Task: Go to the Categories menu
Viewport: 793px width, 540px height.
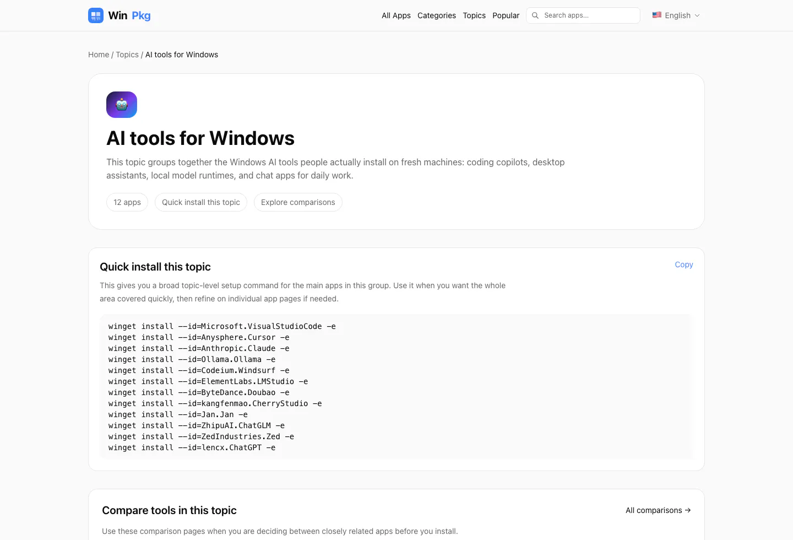Action: coord(437,15)
